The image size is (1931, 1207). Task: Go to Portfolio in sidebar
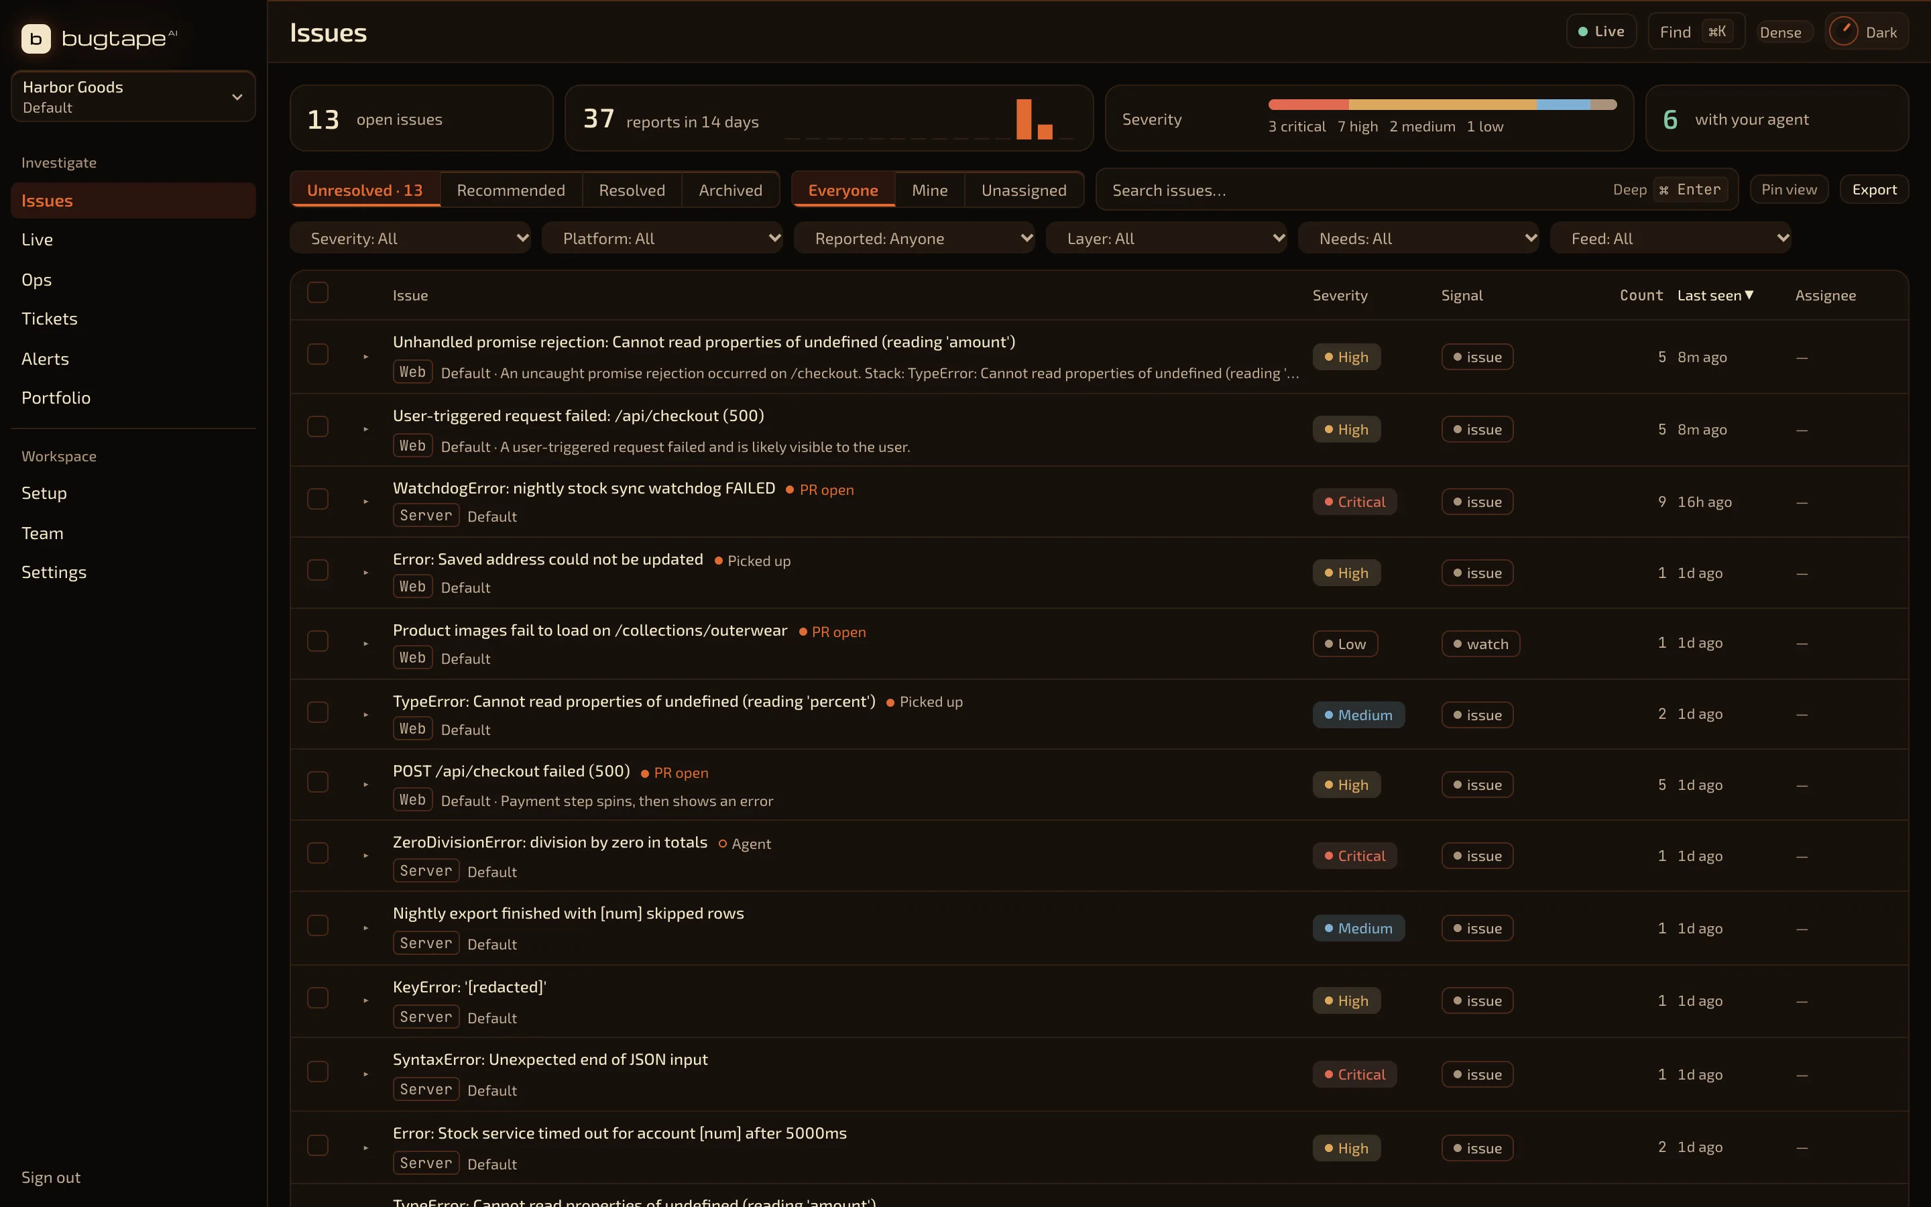tap(133, 398)
